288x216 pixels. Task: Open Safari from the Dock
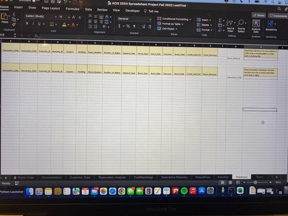click(x=112, y=191)
